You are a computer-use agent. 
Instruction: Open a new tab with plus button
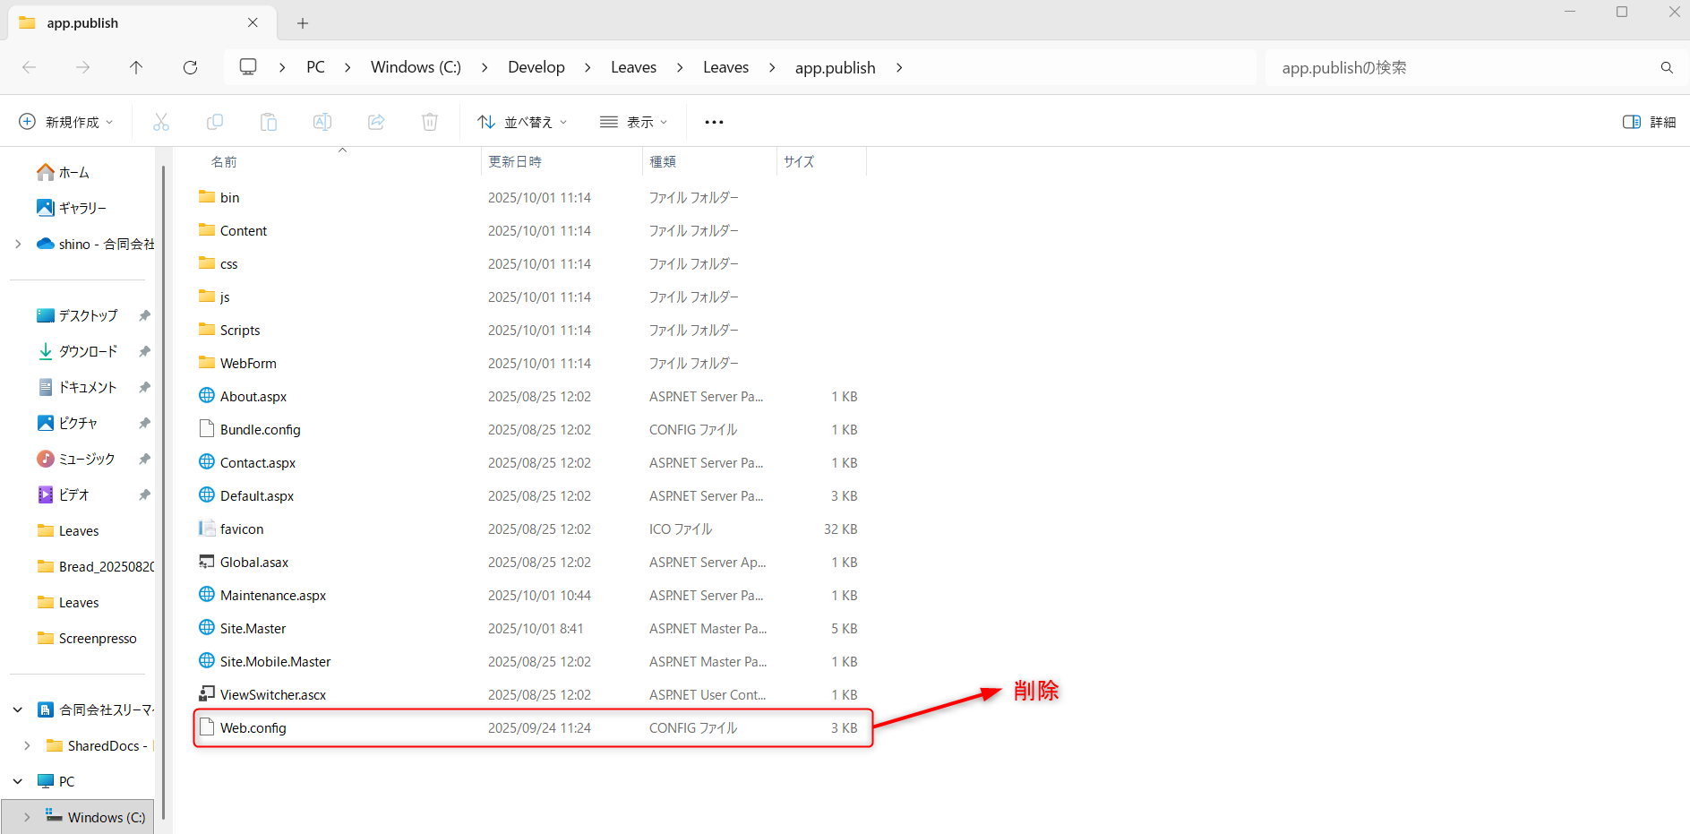point(303,23)
